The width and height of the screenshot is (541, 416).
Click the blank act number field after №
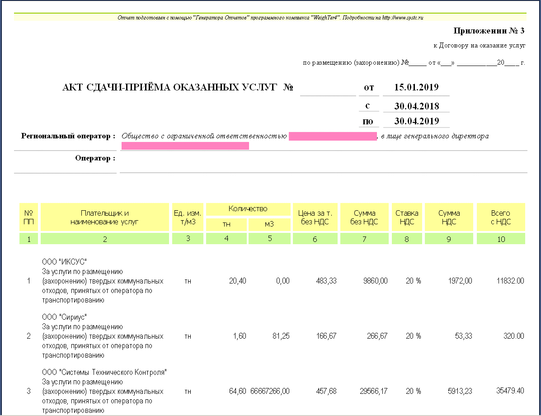coord(328,88)
